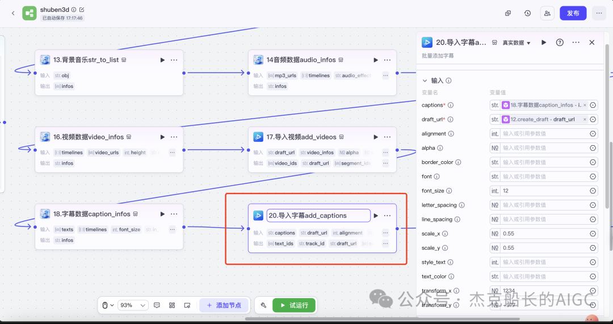The width and height of the screenshot is (613, 324).
Task: Show info tooltip icon for letter_spacing
Action: (461, 205)
